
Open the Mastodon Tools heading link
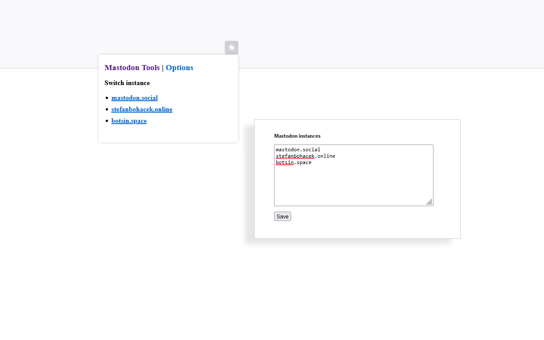(132, 68)
